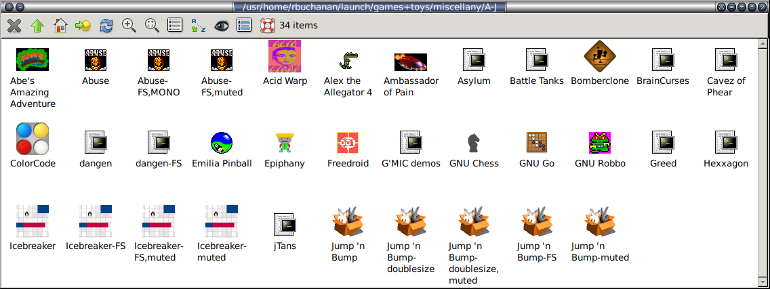770x289 pixels.
Task: Launch Abe's Amazing Adventure
Action: point(33,60)
